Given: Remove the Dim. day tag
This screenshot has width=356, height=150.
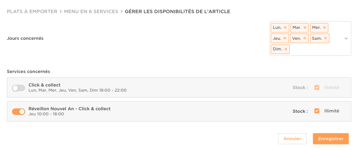Looking at the screenshot, I should pyautogui.click(x=286, y=49).
